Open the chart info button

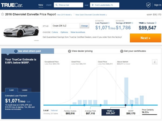click(x=155, y=62)
